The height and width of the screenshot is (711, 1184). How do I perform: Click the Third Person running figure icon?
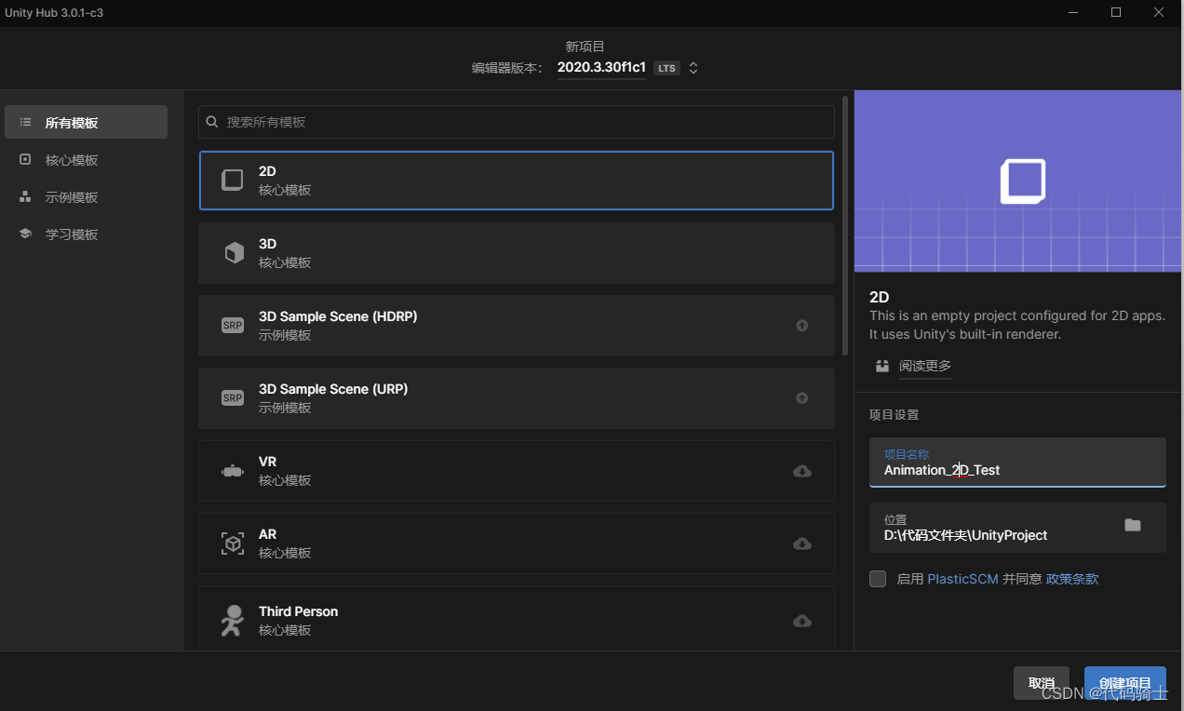233,621
